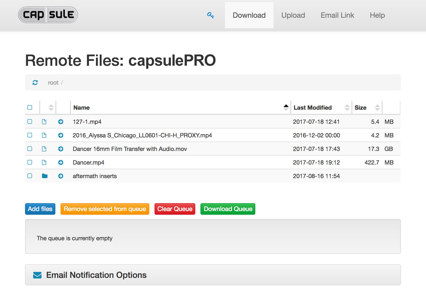Click date 2017-07-18 17:43

[316, 149]
